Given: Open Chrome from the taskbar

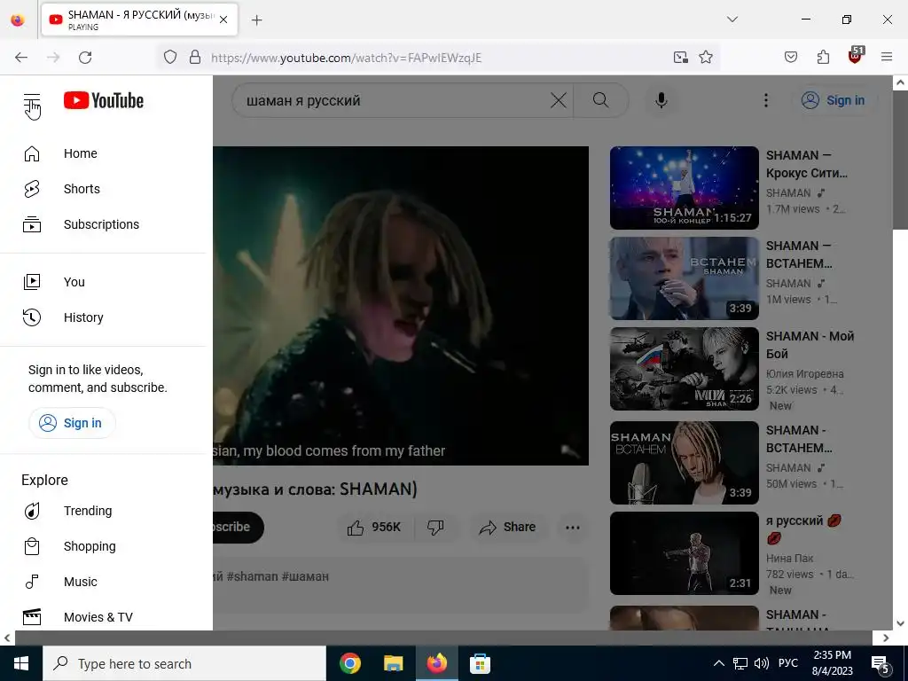Looking at the screenshot, I should pyautogui.click(x=350, y=663).
